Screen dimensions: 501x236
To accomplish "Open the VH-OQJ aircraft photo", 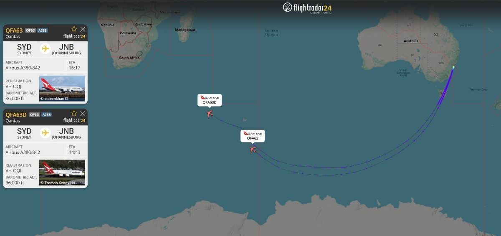I will click(62, 89).
